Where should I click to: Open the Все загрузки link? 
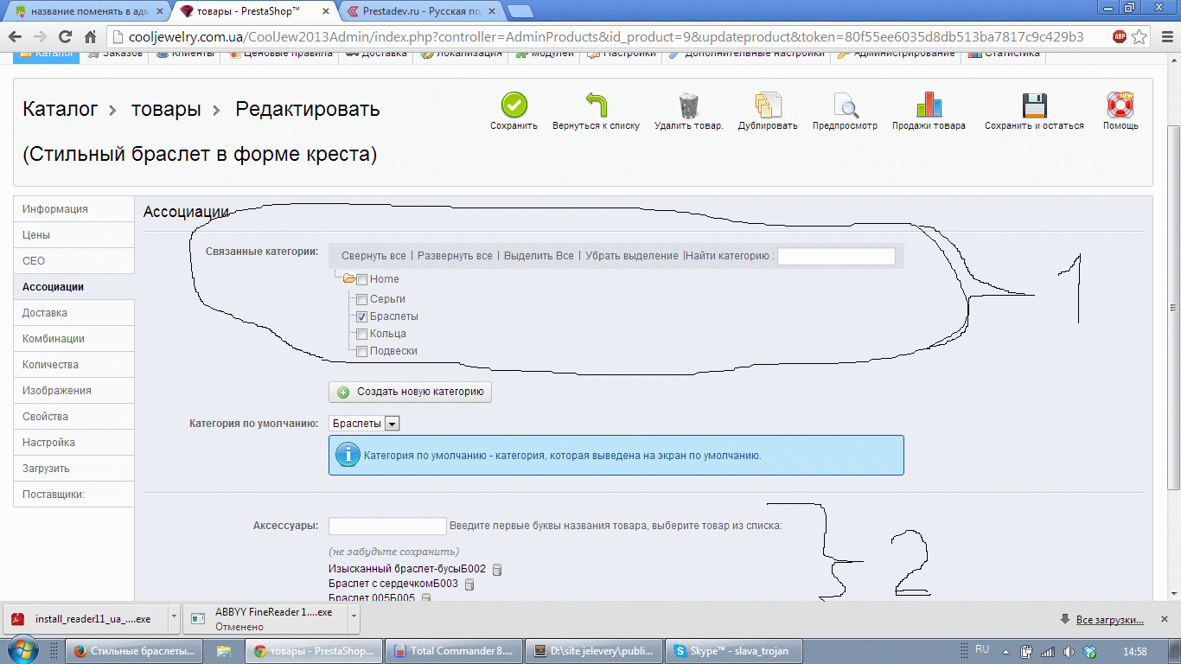[1109, 620]
